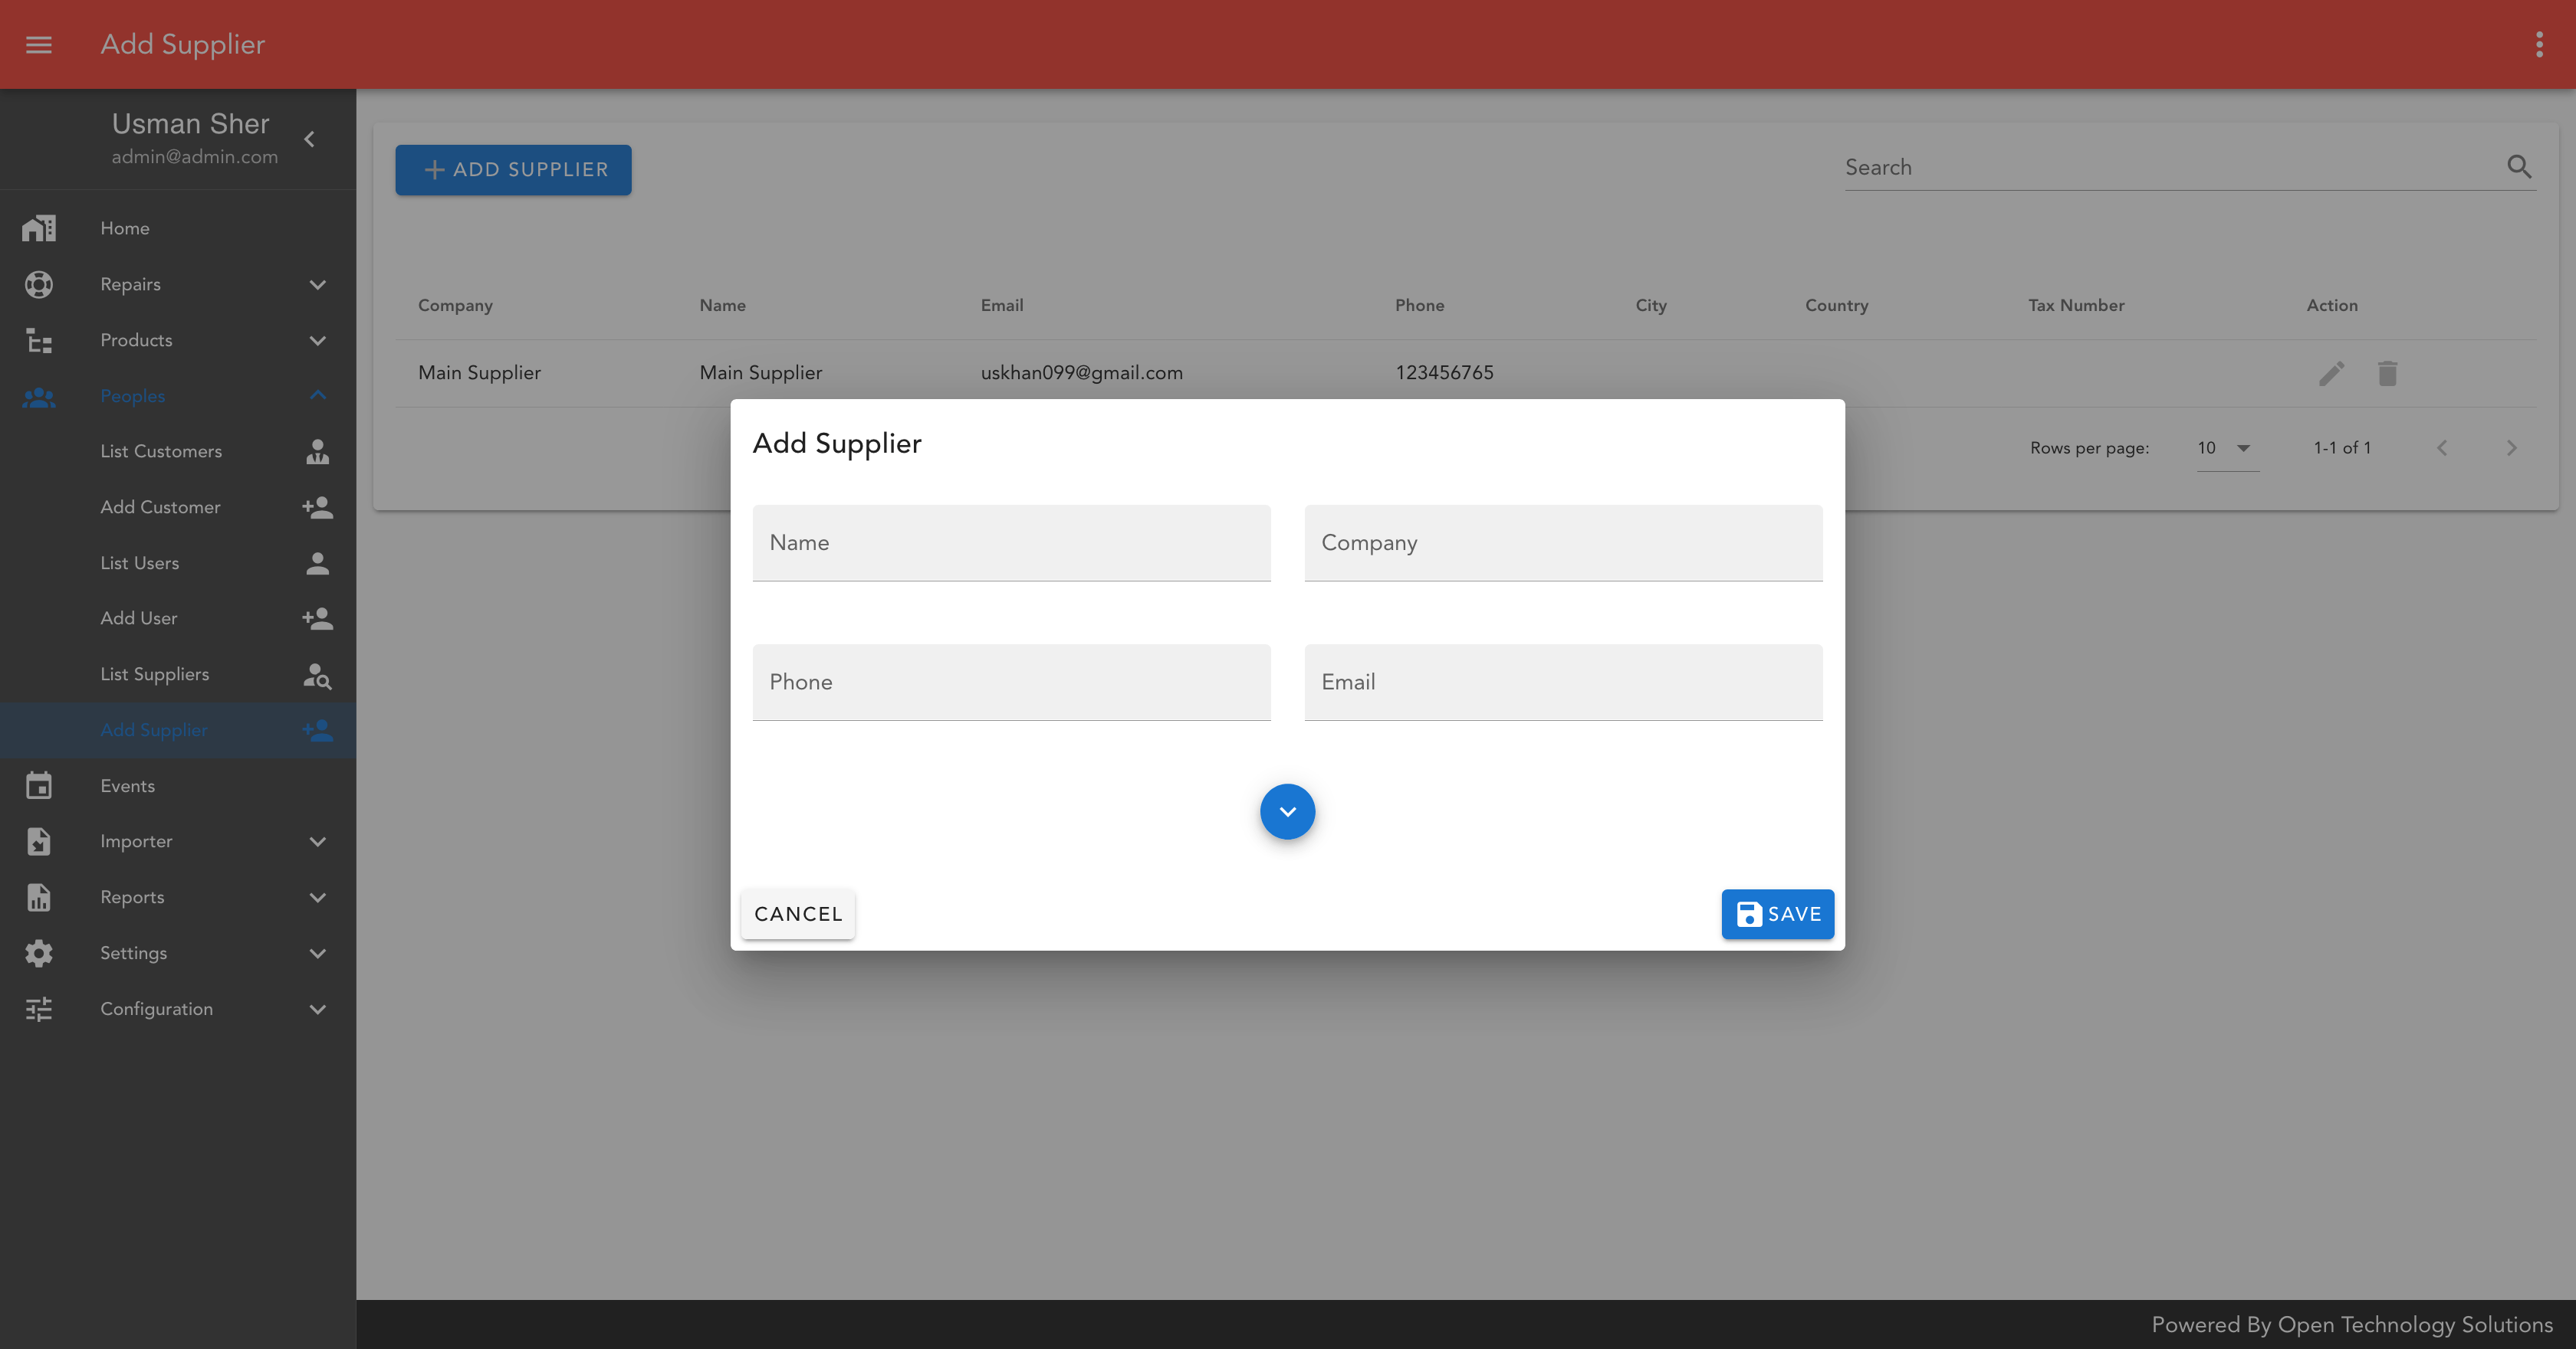Click the CANCEL button in dialog
The image size is (2576, 1349).
pyautogui.click(x=799, y=913)
